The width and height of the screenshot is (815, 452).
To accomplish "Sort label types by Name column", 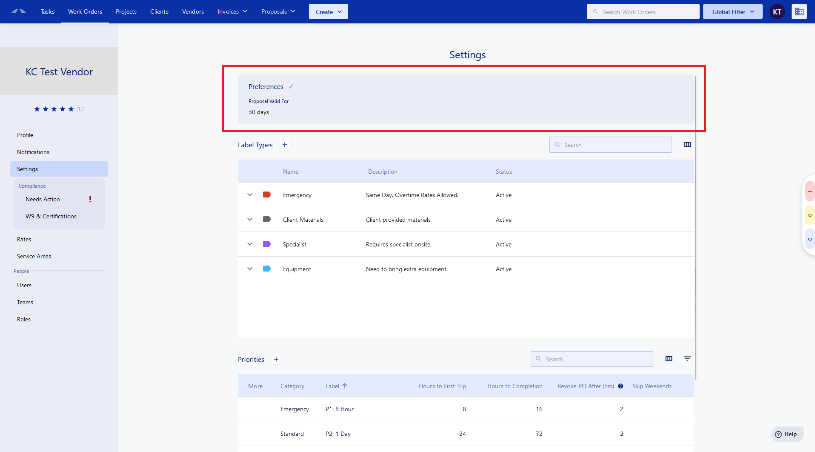I will (291, 172).
